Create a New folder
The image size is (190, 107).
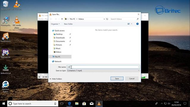coord(68,24)
